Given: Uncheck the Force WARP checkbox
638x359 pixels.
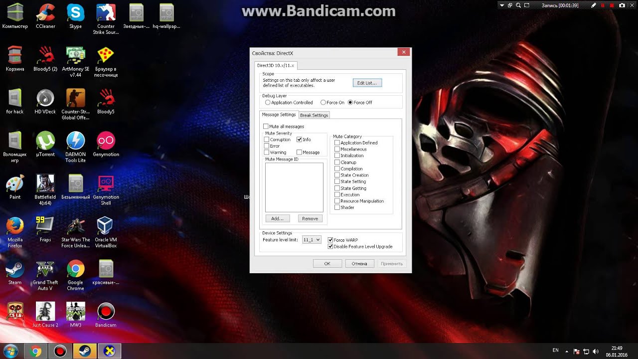Looking at the screenshot, I should point(330,240).
